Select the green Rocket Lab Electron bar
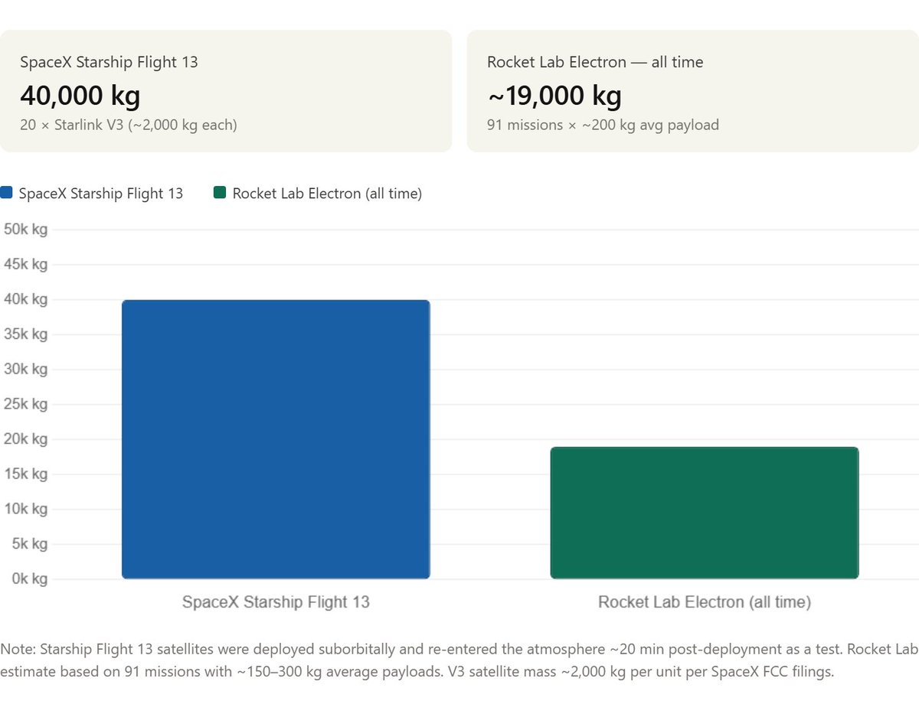This screenshot has width=919, height=704. coord(705,513)
